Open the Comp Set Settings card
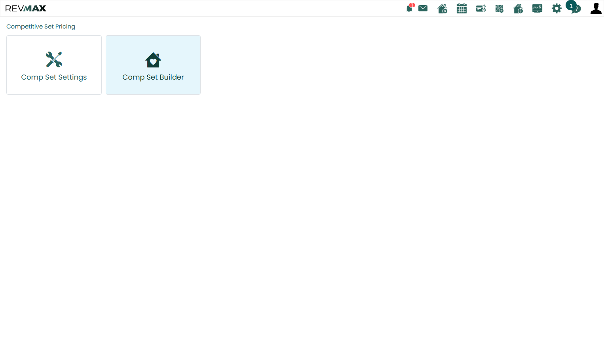This screenshot has width=604, height=362. pyautogui.click(x=54, y=65)
